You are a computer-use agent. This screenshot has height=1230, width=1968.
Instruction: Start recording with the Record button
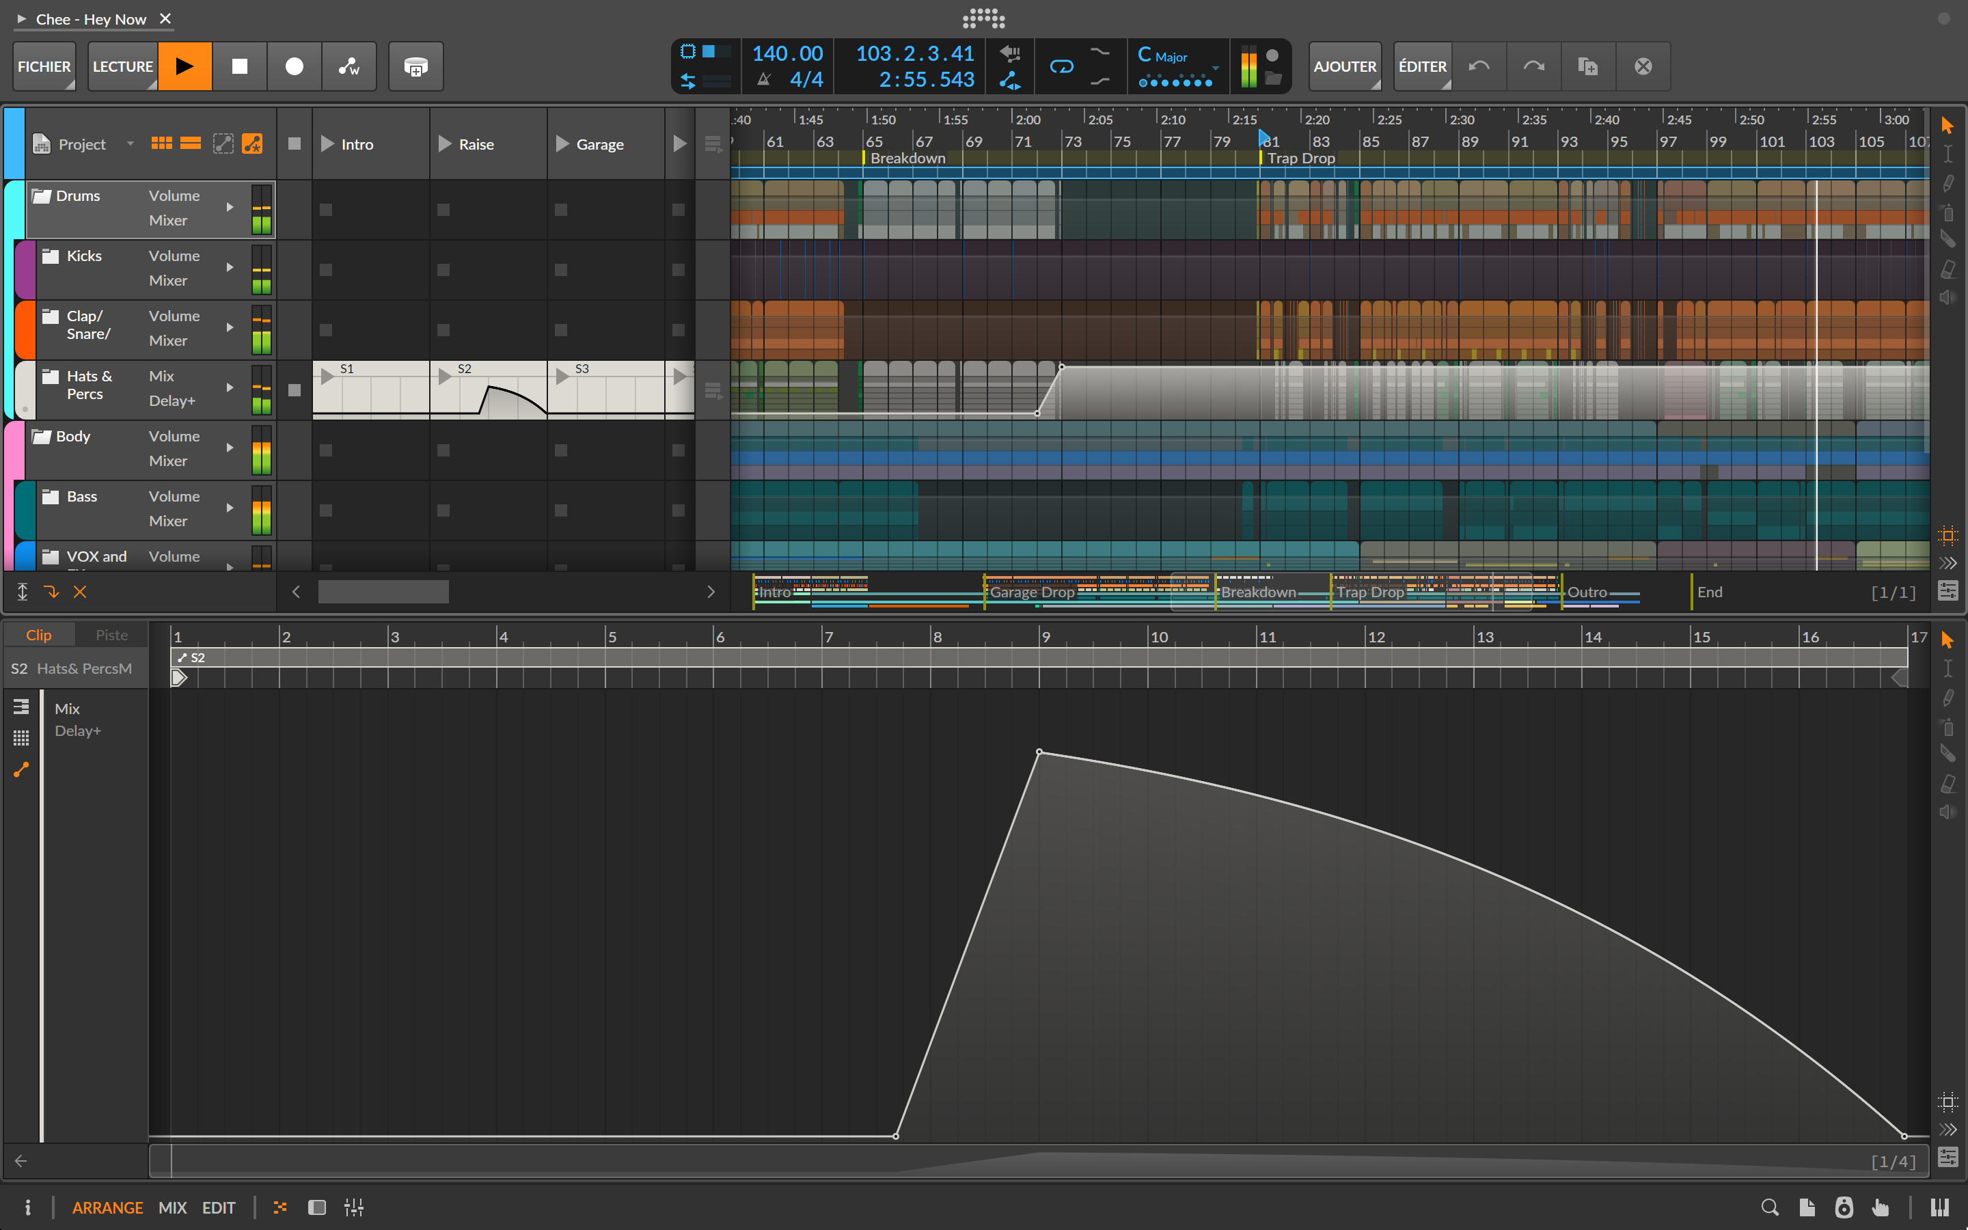coord(294,66)
